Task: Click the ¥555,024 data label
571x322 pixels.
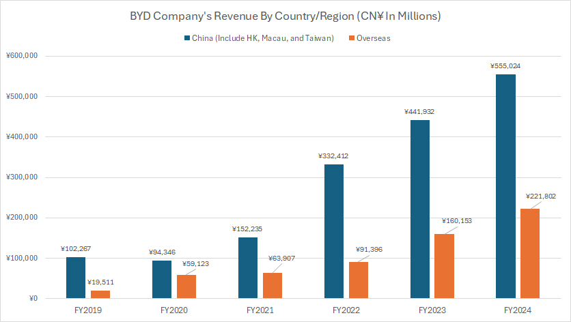Action: (x=505, y=66)
